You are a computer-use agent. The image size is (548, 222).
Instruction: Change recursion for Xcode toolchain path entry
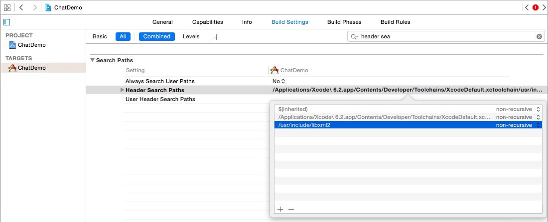[518, 117]
